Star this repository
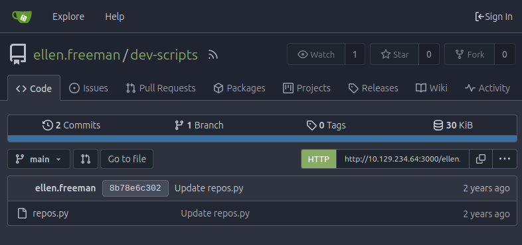 [394, 54]
